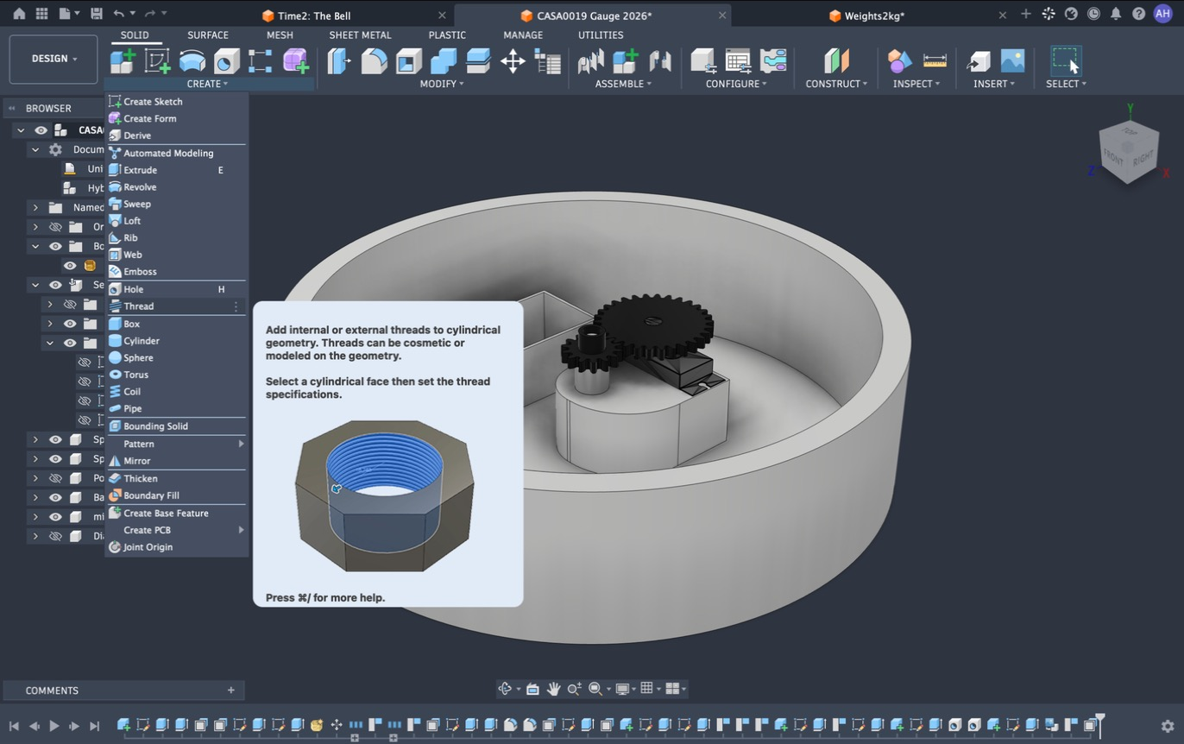Open the Help question mark icon
Image resolution: width=1184 pixels, height=744 pixels.
[x=1138, y=14]
